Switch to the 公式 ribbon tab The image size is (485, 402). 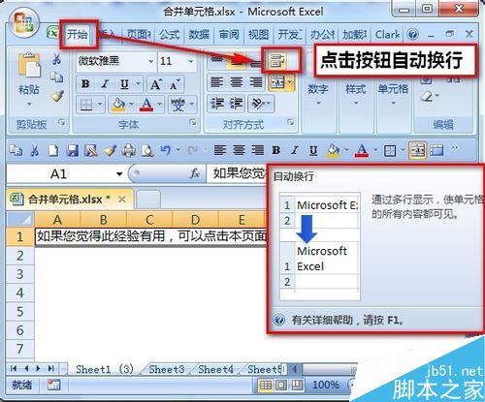pos(169,34)
